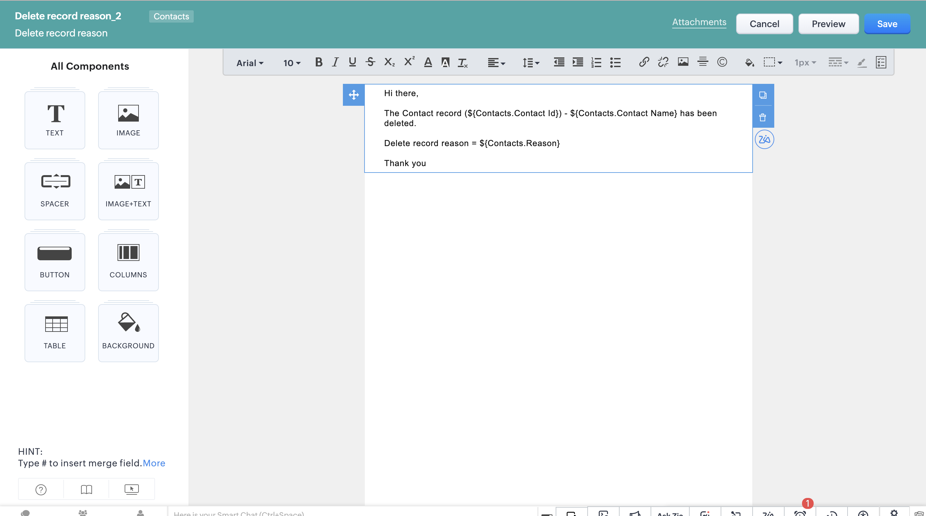926x516 pixels.
Task: Click the insert link icon
Action: point(644,63)
